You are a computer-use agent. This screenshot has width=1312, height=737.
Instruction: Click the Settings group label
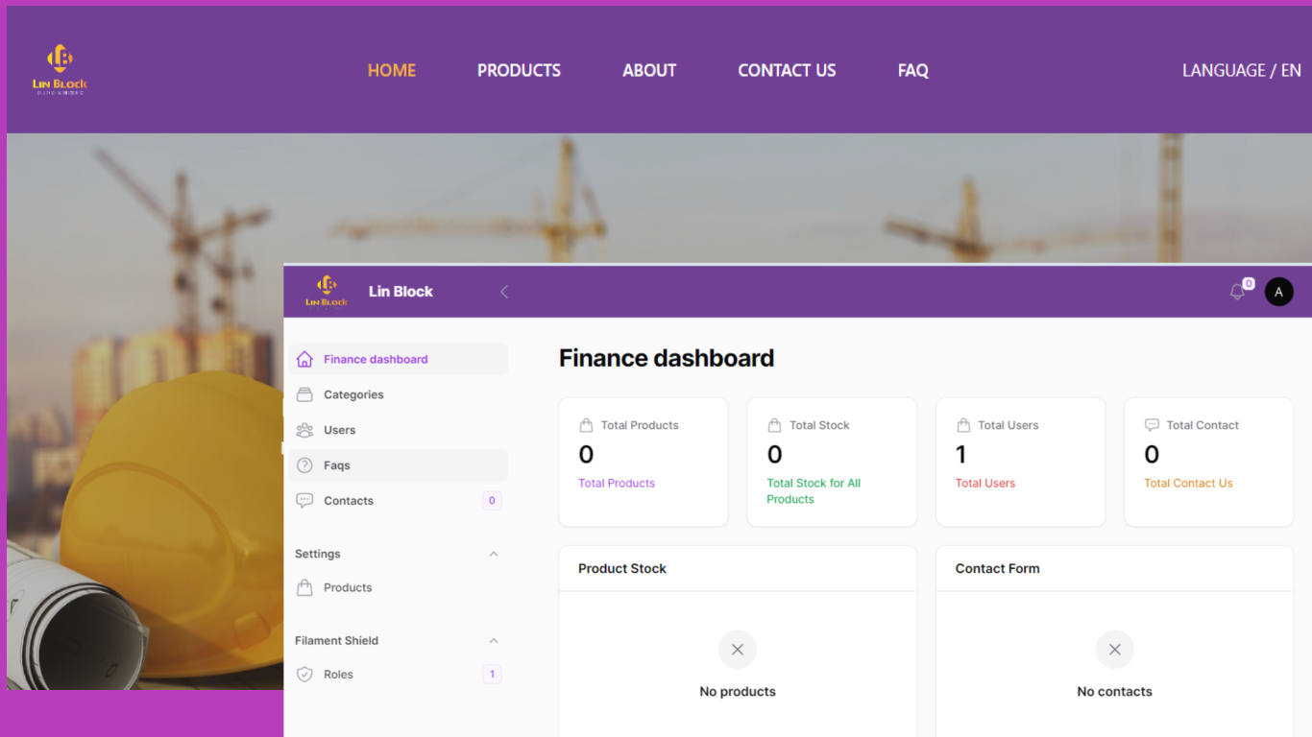318,554
